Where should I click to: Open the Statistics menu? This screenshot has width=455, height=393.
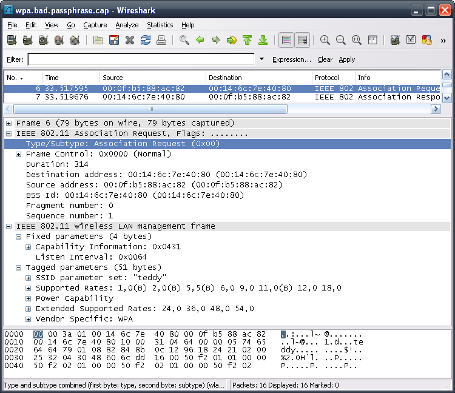160,25
